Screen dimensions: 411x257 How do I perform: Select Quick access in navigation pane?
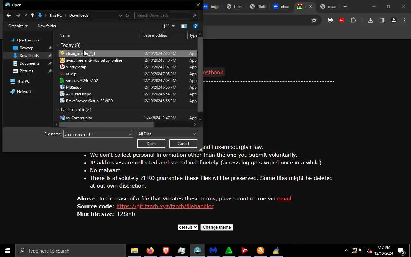click(x=28, y=40)
